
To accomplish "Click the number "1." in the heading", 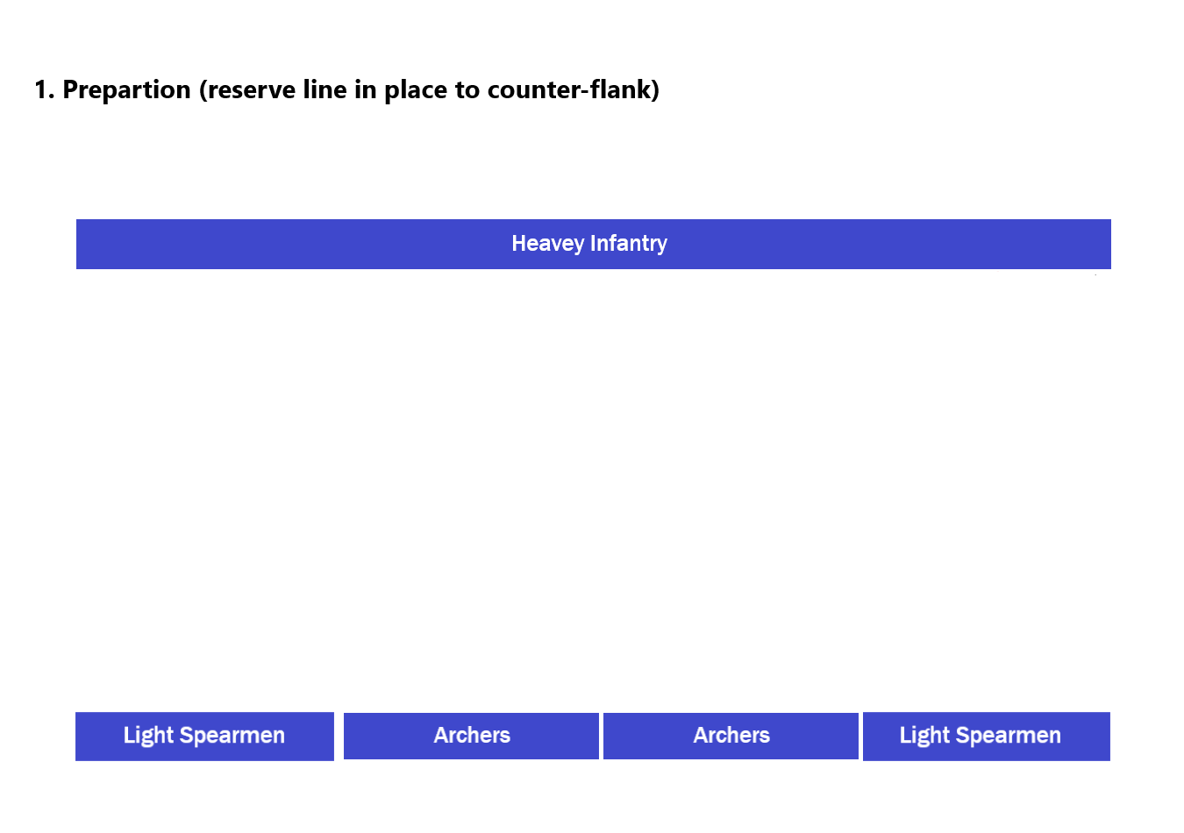I will (44, 89).
